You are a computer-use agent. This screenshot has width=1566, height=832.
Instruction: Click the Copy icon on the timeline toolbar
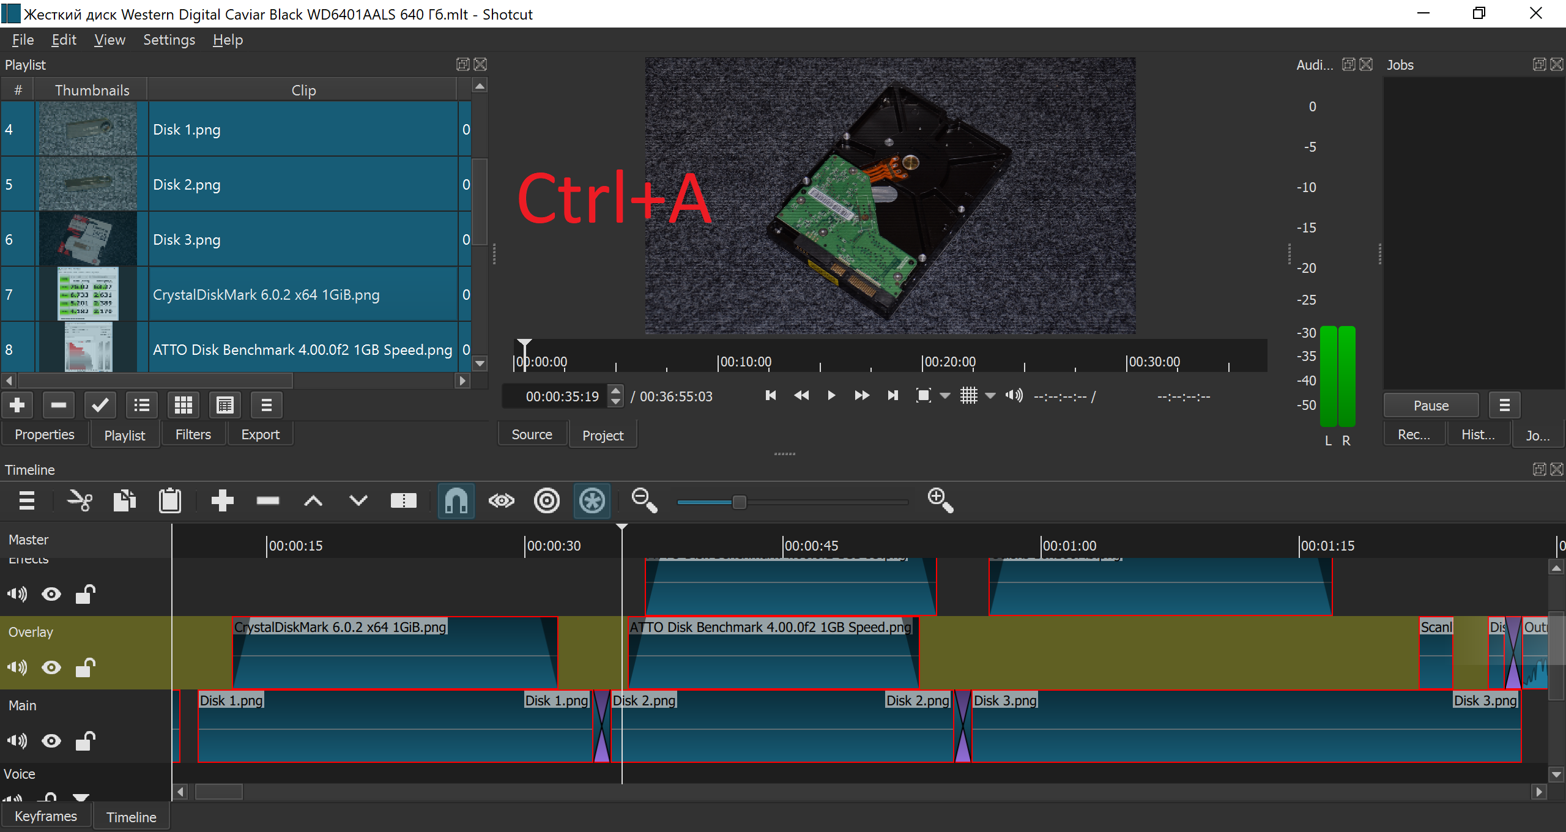point(124,500)
